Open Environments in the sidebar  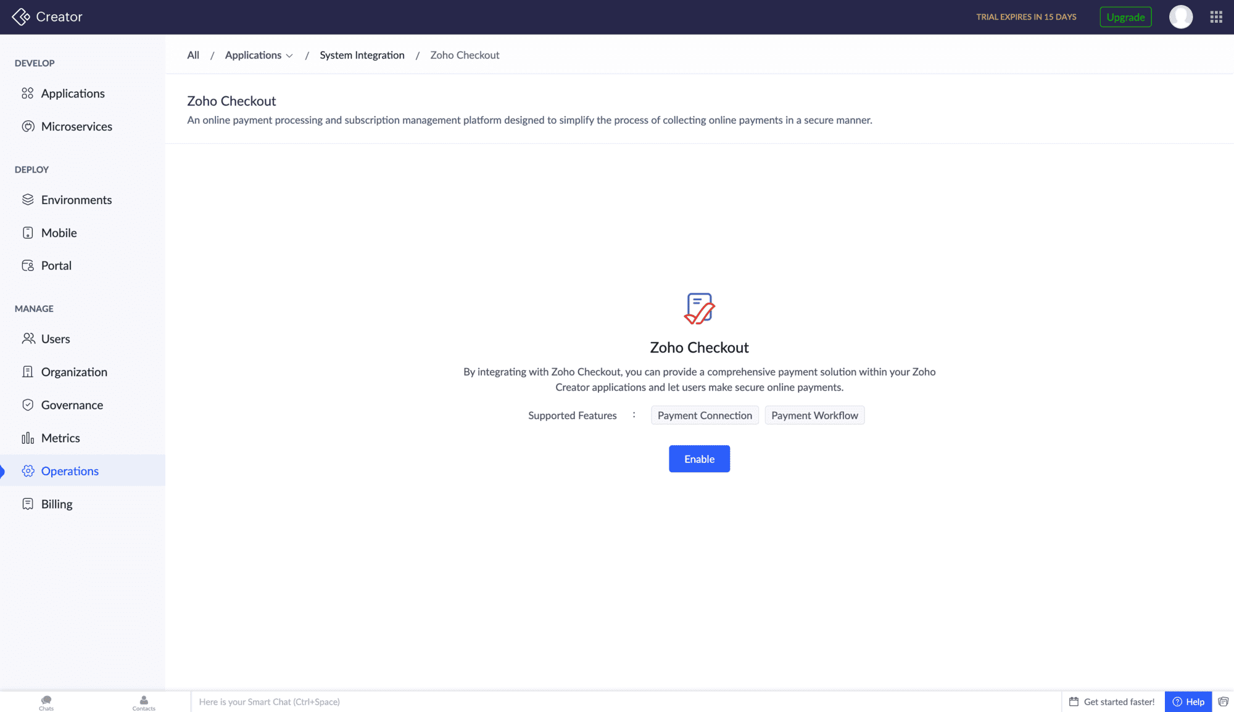coord(76,200)
